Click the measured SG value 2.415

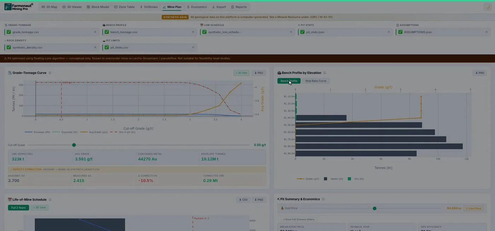[x=78, y=181]
